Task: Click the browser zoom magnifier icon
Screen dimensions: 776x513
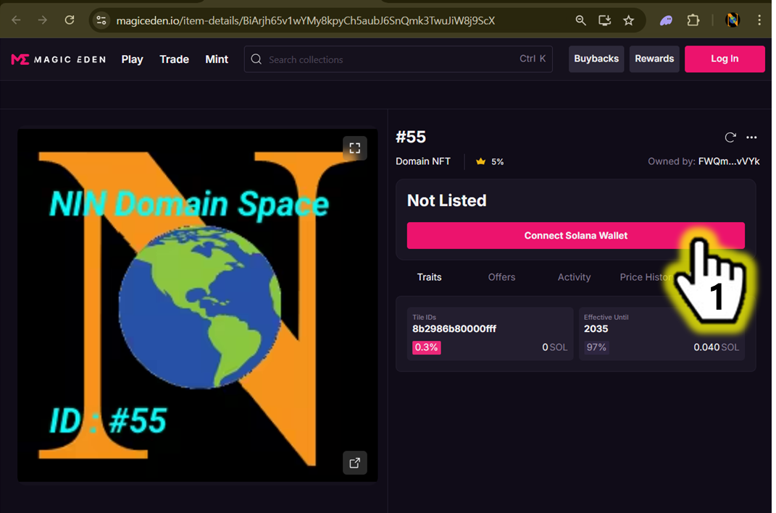Action: (580, 20)
